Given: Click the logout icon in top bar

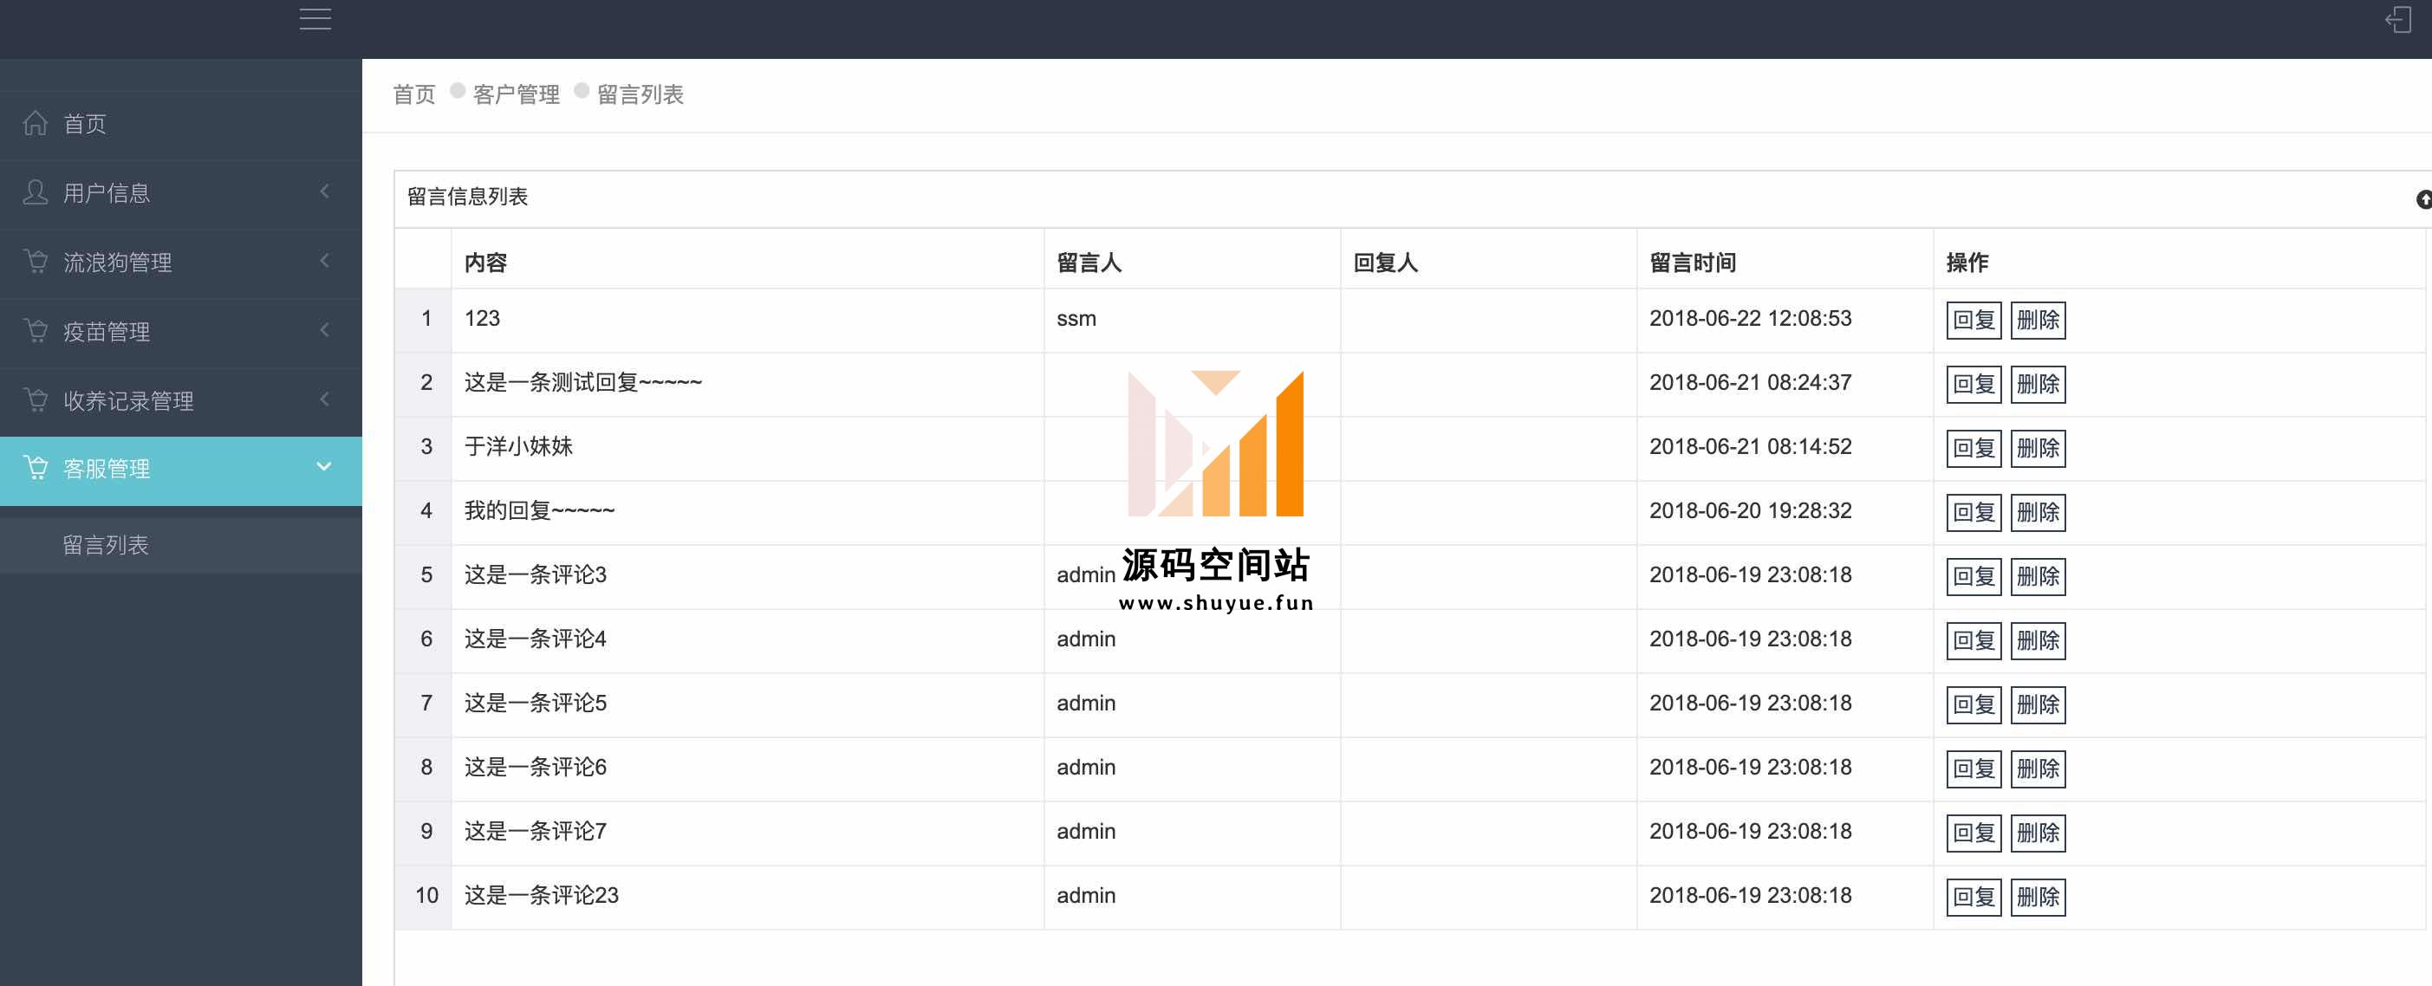Looking at the screenshot, I should click(x=2398, y=20).
